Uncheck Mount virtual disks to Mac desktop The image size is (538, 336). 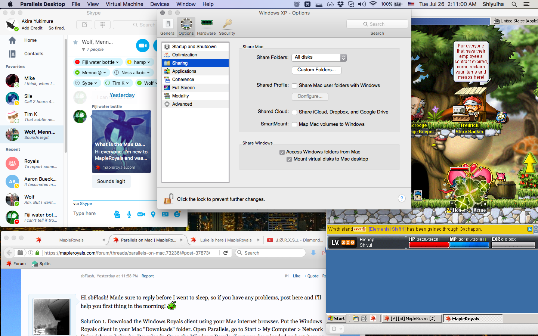pyautogui.click(x=289, y=159)
